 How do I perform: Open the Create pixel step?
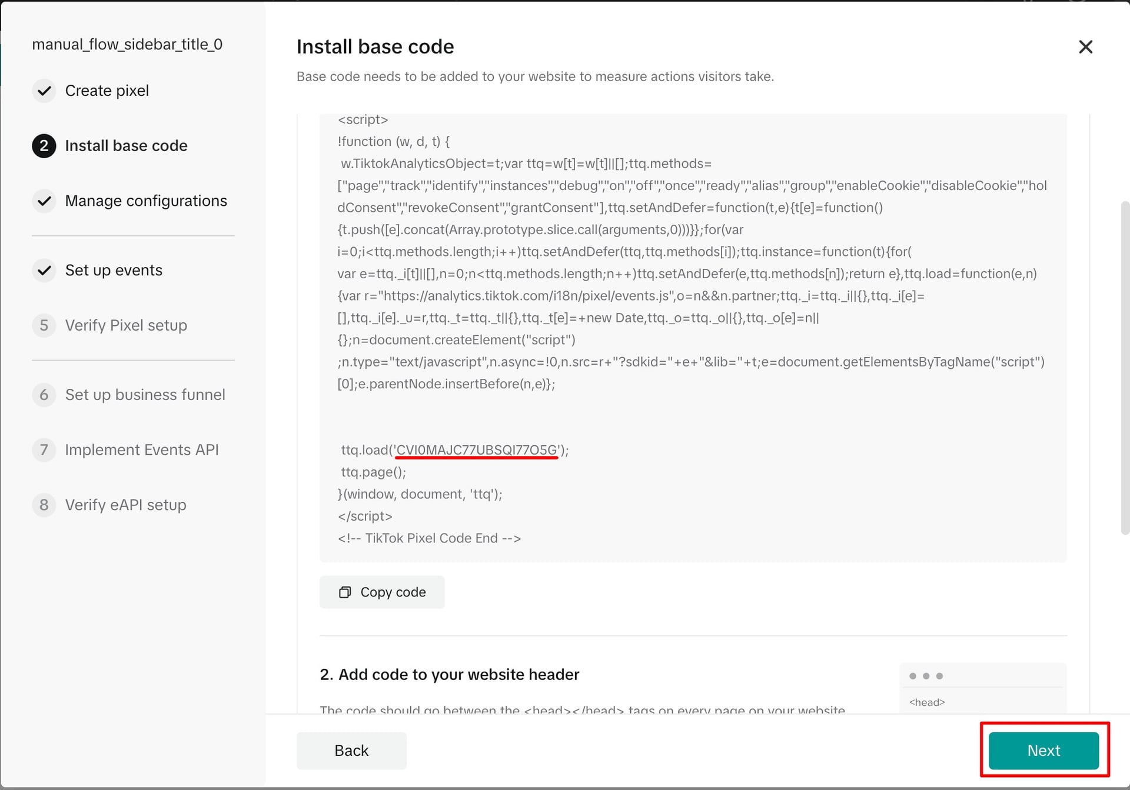click(107, 91)
